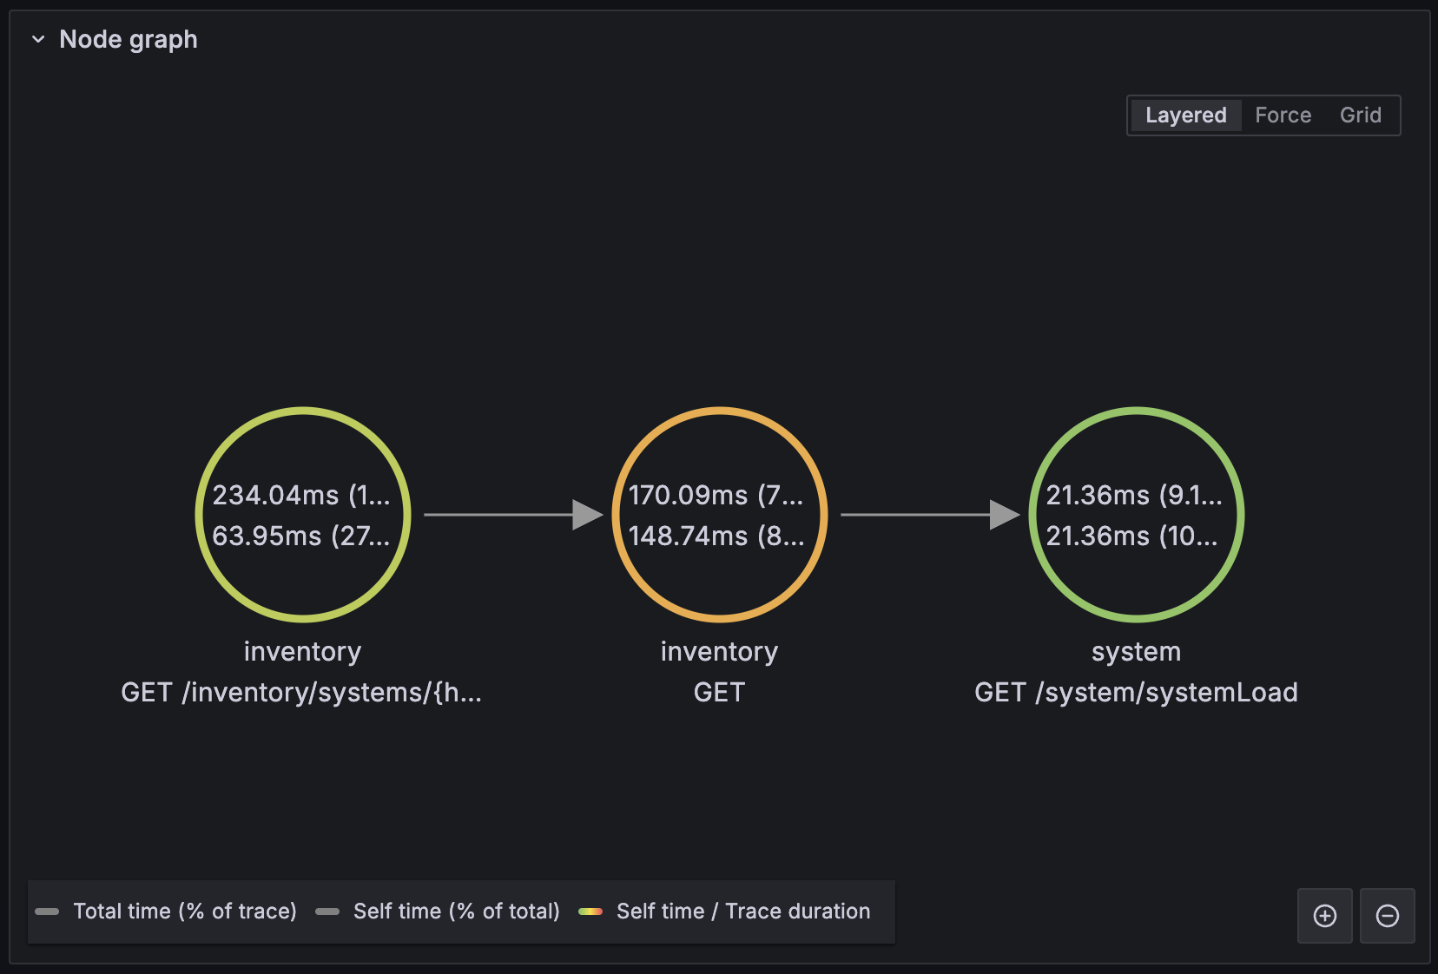Click the orange-circled middle node
The width and height of the screenshot is (1438, 974).
(x=718, y=514)
